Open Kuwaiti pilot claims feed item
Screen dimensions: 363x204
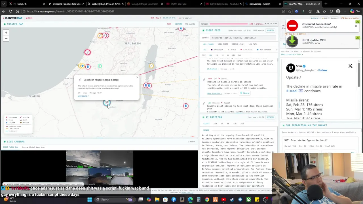click(x=240, y=107)
